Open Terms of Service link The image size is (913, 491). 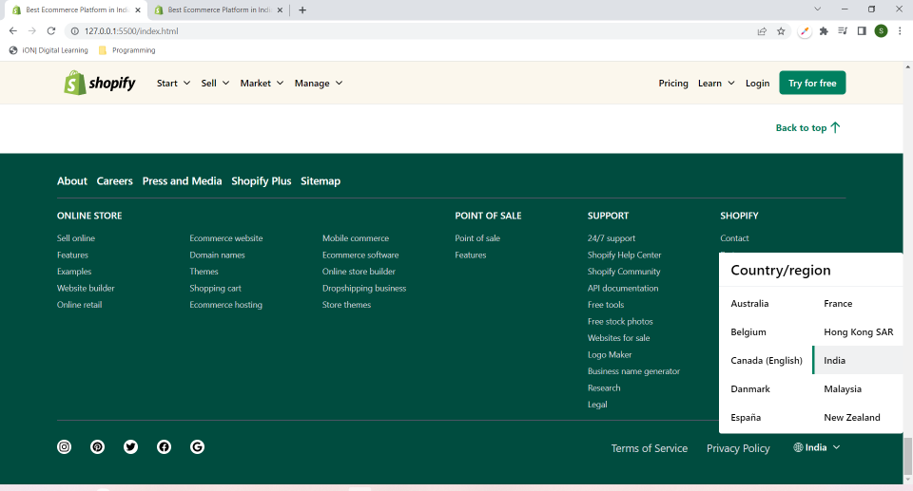[x=650, y=448]
